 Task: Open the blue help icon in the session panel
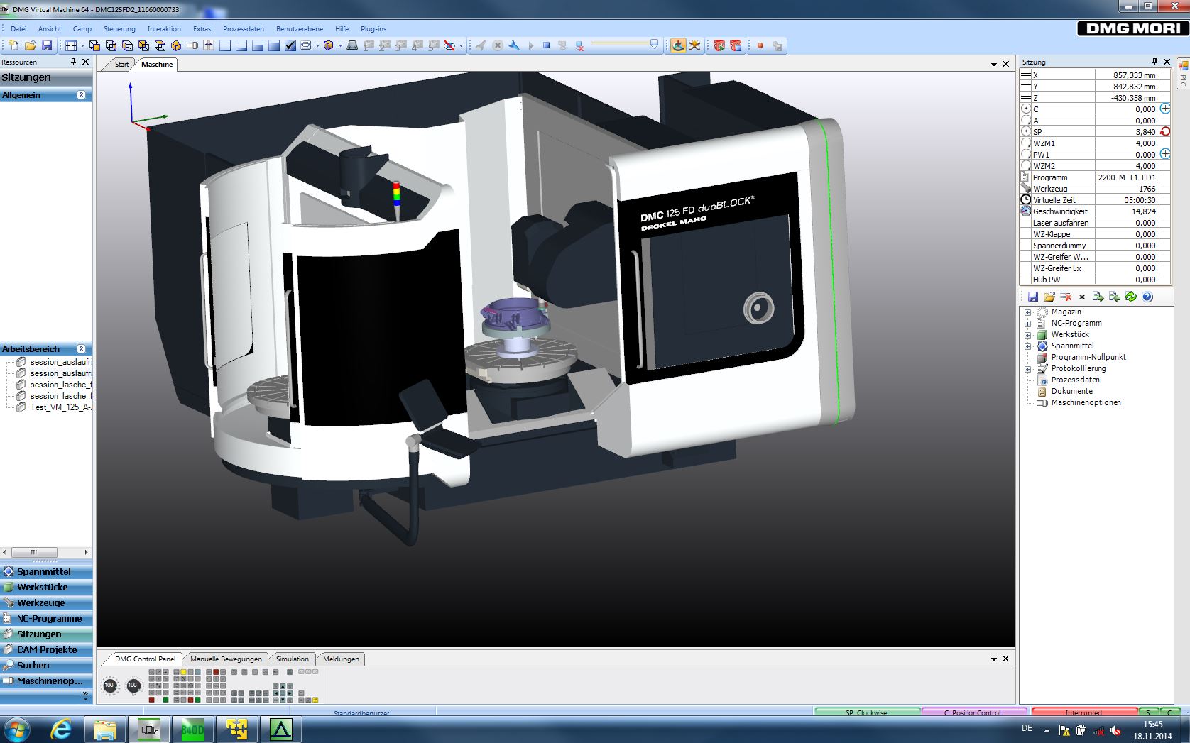[1147, 297]
